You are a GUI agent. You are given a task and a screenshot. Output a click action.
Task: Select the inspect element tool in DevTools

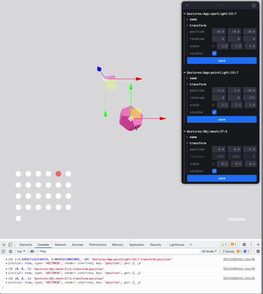[4, 244]
